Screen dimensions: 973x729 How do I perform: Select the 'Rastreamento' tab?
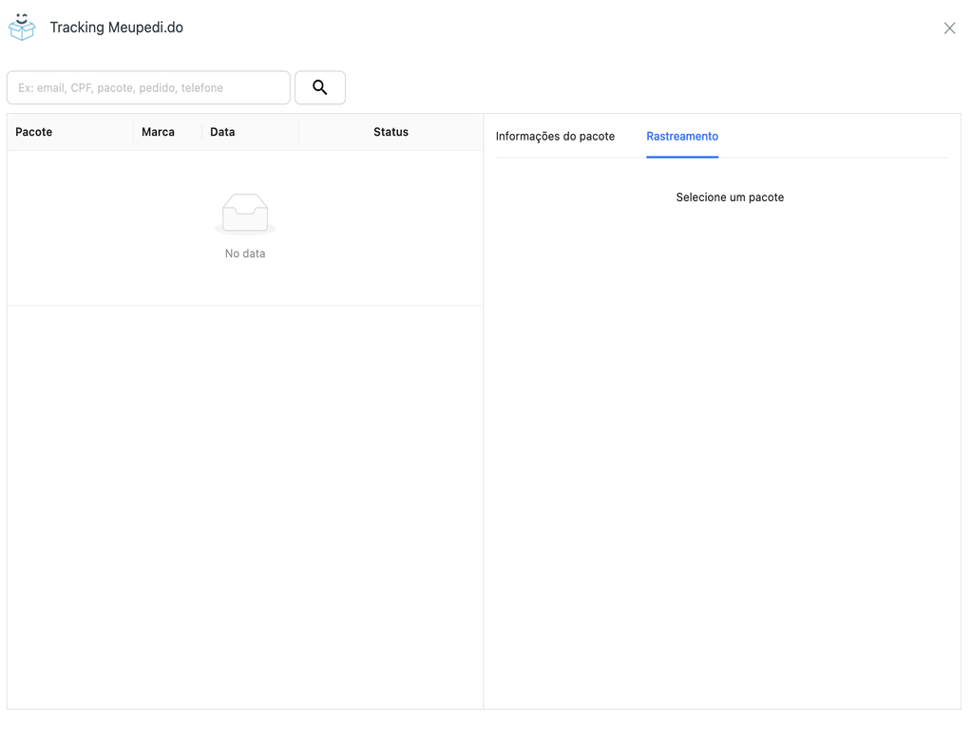[x=681, y=136]
